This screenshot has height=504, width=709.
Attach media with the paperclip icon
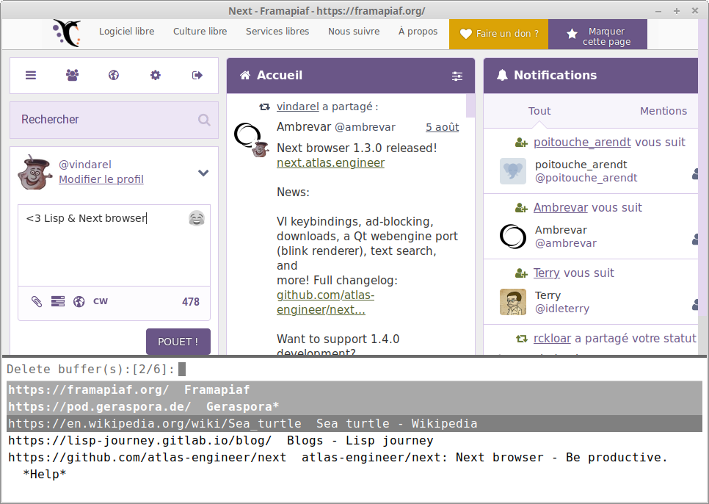pyautogui.click(x=37, y=301)
